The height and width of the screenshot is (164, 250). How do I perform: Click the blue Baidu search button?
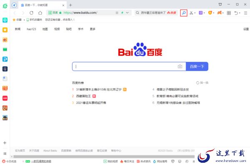(x=197, y=66)
